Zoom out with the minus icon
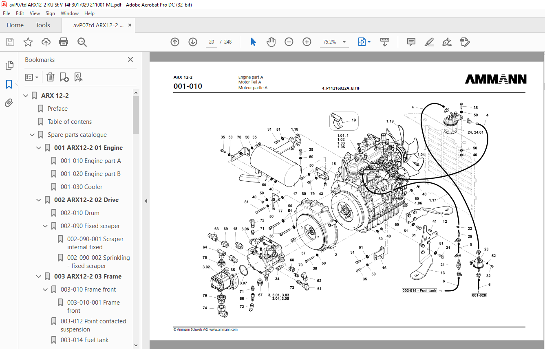Viewport: 545px width, 349px height. [x=289, y=42]
